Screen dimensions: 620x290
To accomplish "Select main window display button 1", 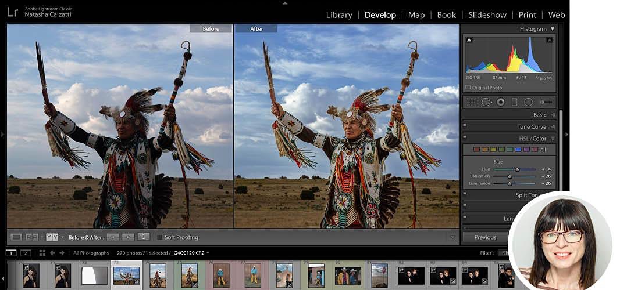I will [x=11, y=253].
